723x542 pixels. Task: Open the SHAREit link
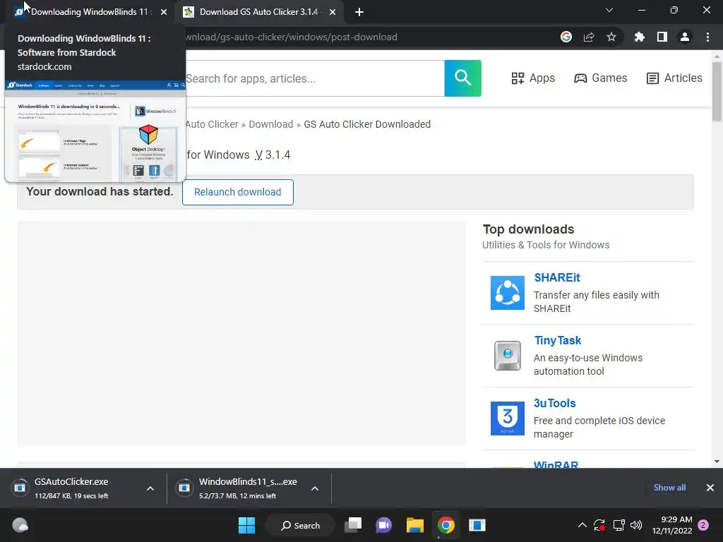pos(557,277)
